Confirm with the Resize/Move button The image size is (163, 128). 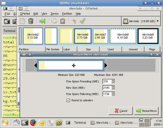[146, 111]
